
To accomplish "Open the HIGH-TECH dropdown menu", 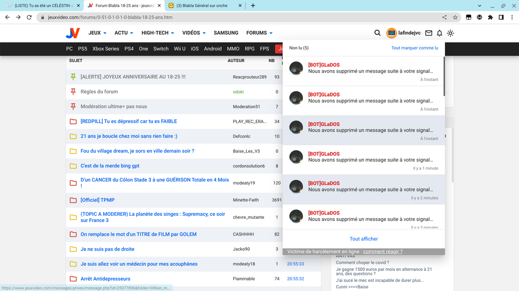I will pos(158,33).
